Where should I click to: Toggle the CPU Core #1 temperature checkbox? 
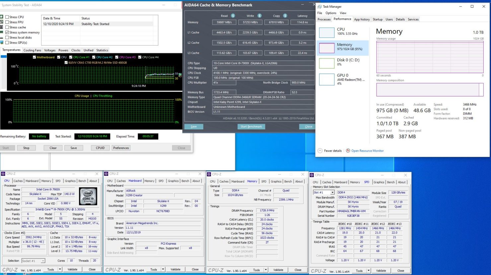coord(71,57)
